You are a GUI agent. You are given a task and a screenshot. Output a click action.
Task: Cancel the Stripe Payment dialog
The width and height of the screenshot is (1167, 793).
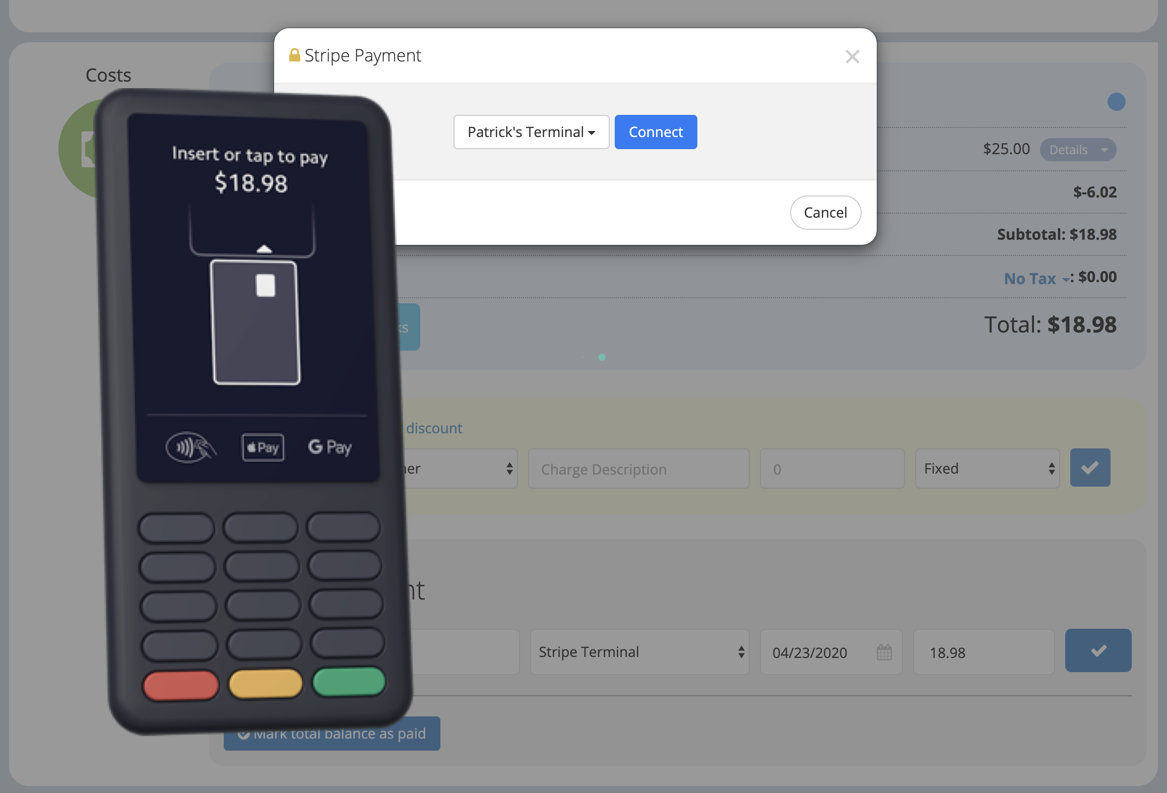825,213
